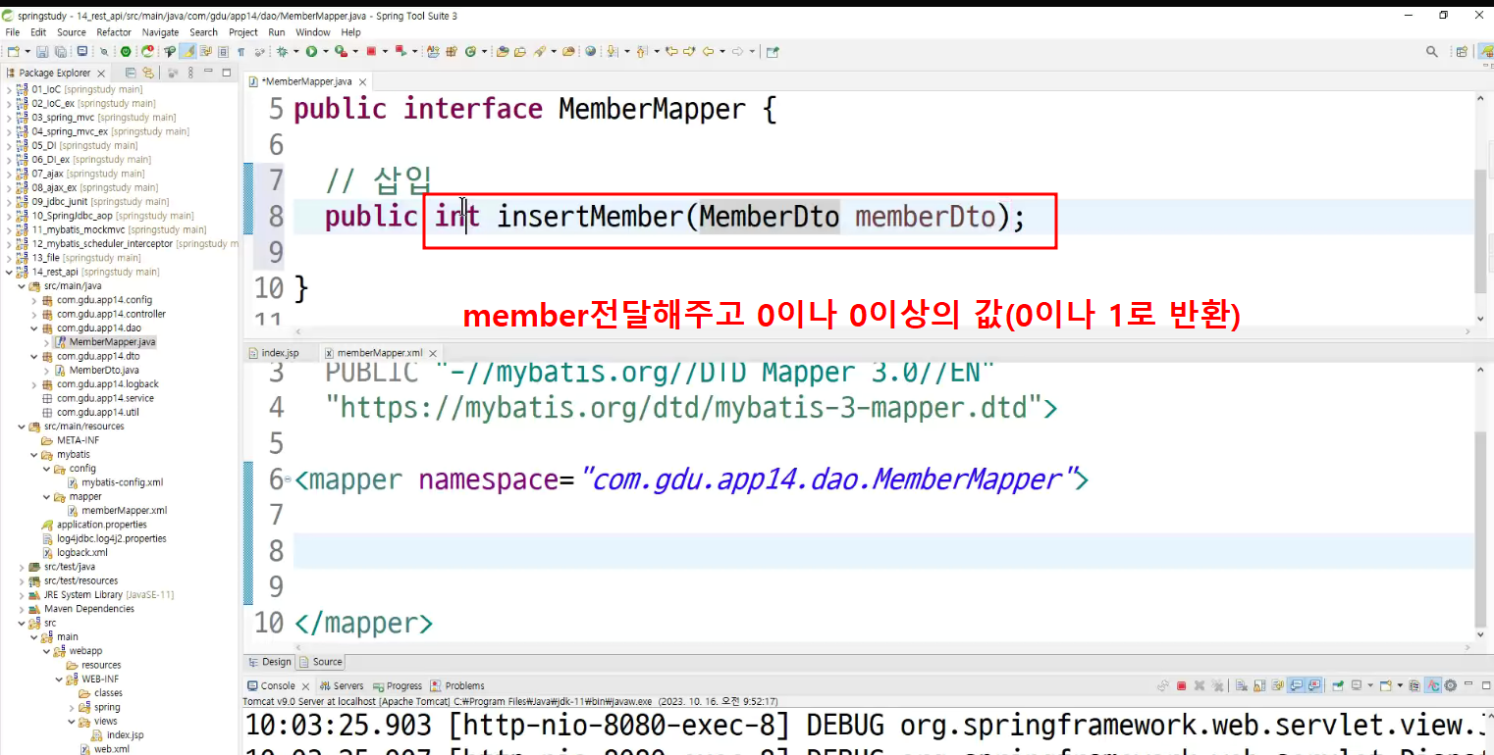Open the Run button dropdown arrow
Screen dimensions: 1494x755
(x=326, y=51)
